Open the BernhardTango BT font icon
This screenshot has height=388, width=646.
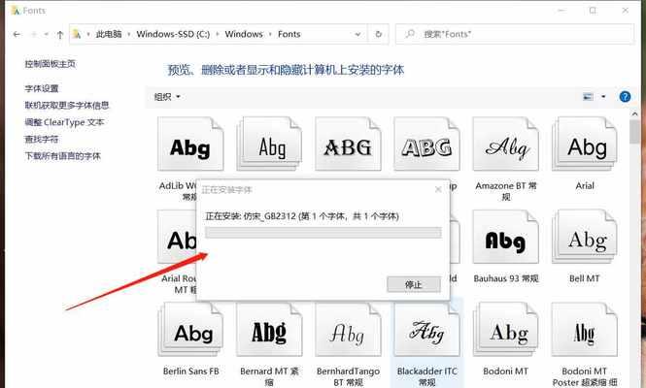[x=348, y=330]
